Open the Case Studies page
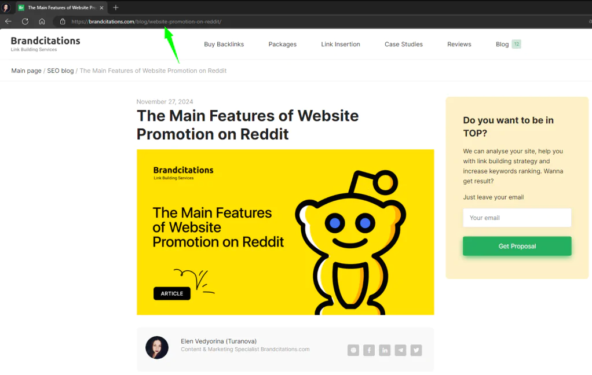This screenshot has height=375, width=592. point(404,44)
